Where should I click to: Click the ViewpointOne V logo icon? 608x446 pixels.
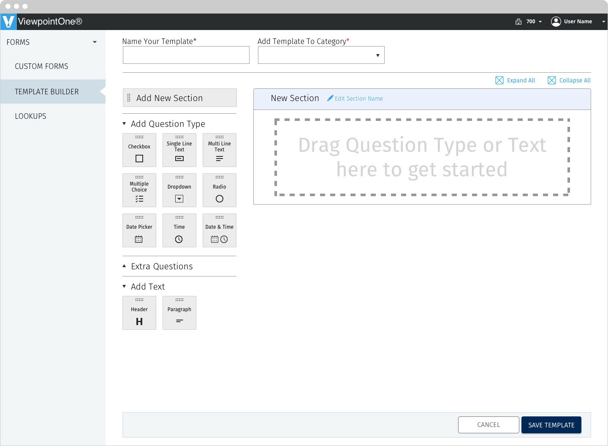[8, 22]
